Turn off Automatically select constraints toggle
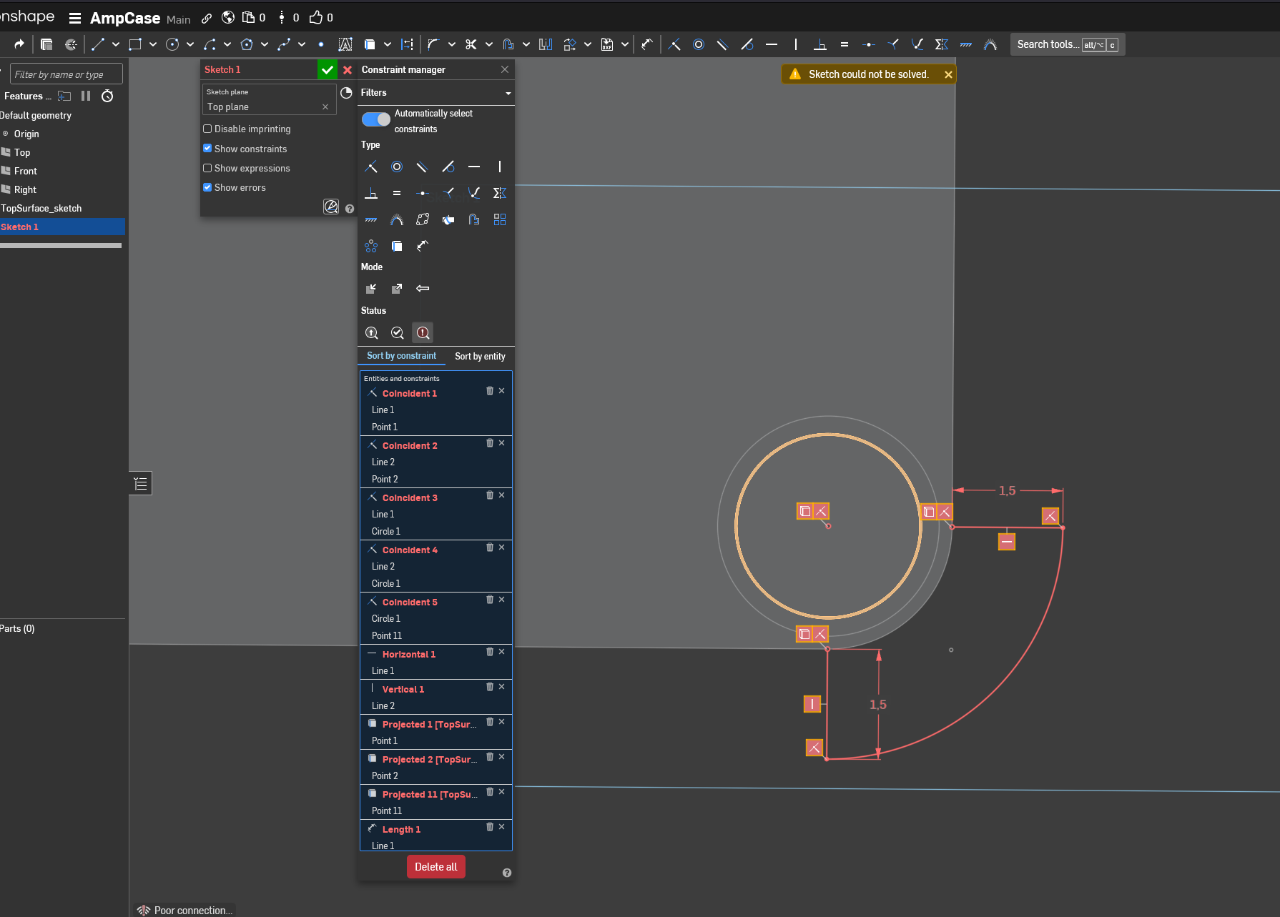Image resolution: width=1280 pixels, height=917 pixels. click(x=376, y=119)
